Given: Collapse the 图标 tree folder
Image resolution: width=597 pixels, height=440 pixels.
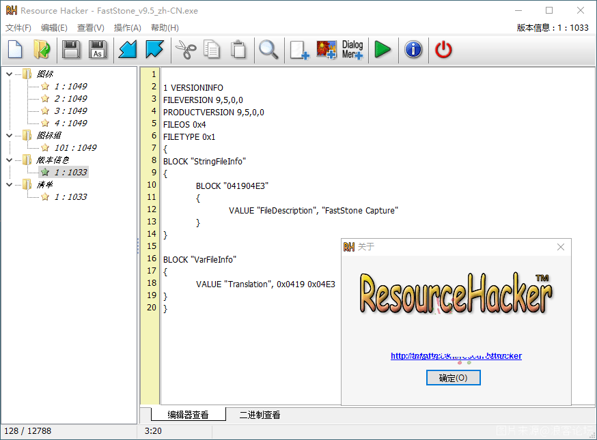Looking at the screenshot, I should coord(9,74).
